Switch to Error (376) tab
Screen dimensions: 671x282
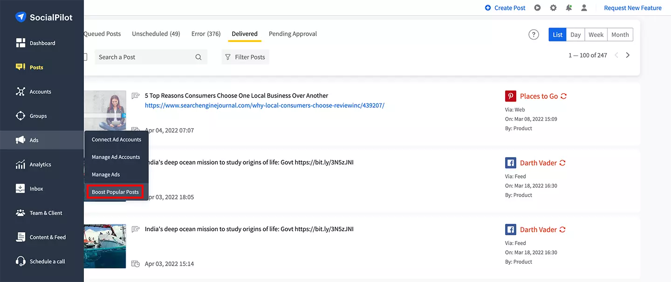[x=206, y=34]
